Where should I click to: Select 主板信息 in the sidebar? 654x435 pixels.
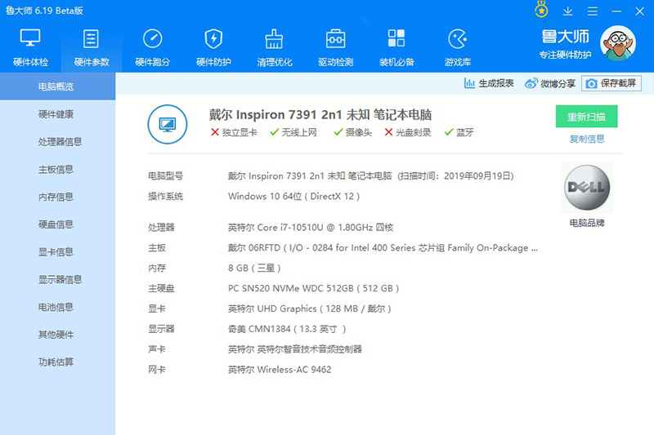[57, 169]
